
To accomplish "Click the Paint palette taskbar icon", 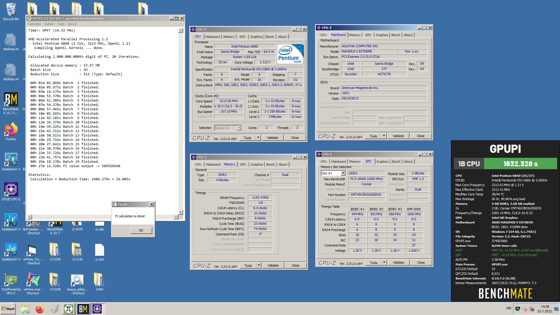I will point(54,309).
